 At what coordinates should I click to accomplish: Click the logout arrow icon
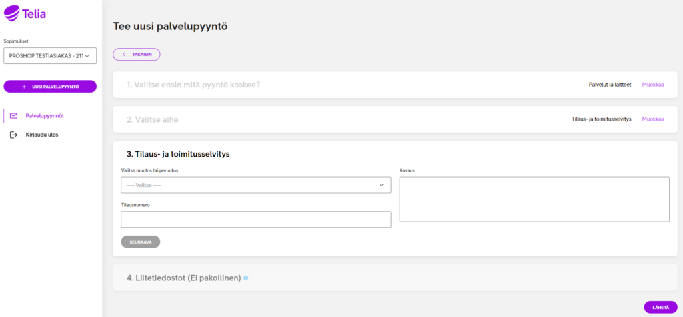point(13,135)
